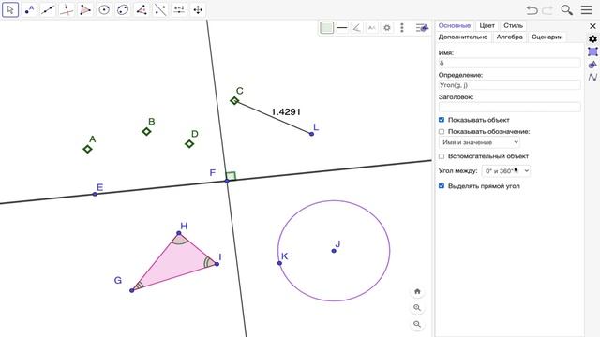Open label text size option in style bar

(x=371, y=27)
